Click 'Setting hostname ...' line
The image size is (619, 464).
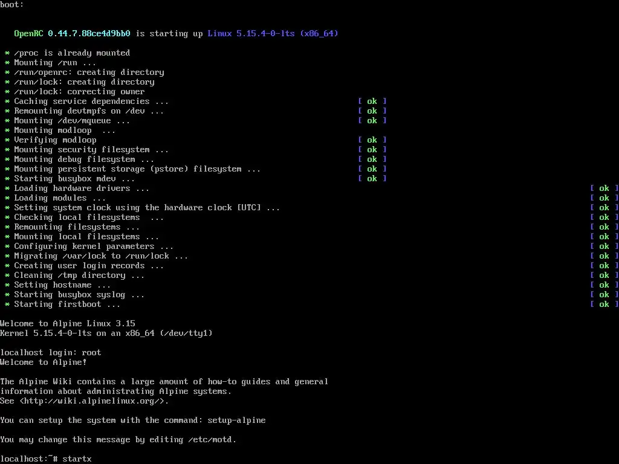[x=62, y=285]
